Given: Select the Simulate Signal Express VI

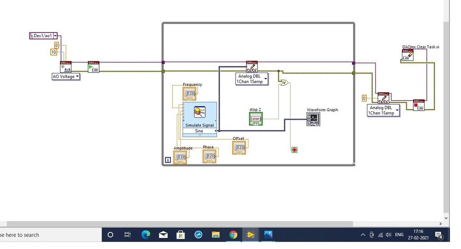Looking at the screenshot, I should (x=199, y=115).
